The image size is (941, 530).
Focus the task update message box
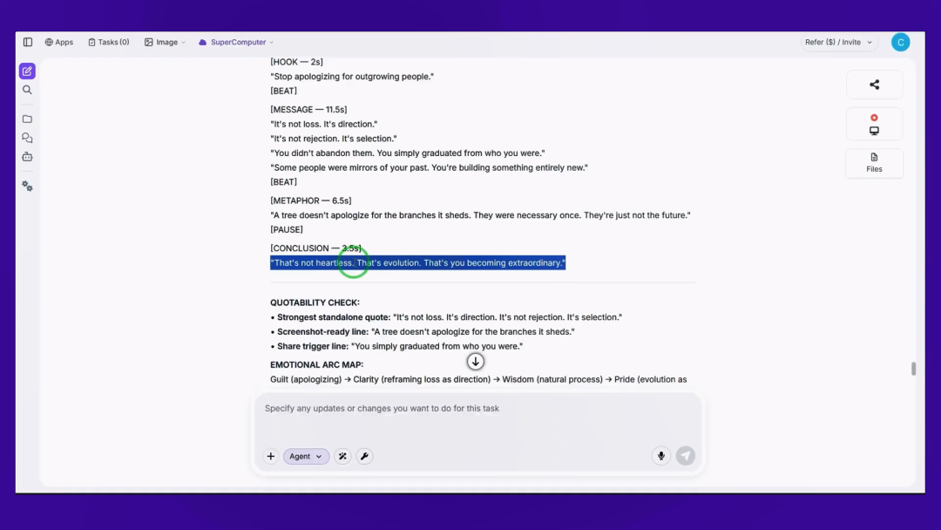pos(477,408)
